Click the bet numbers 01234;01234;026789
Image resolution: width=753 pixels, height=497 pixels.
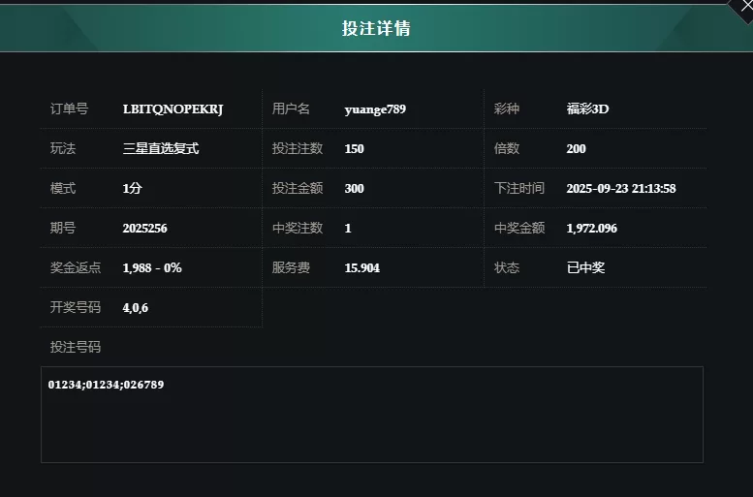106,385
